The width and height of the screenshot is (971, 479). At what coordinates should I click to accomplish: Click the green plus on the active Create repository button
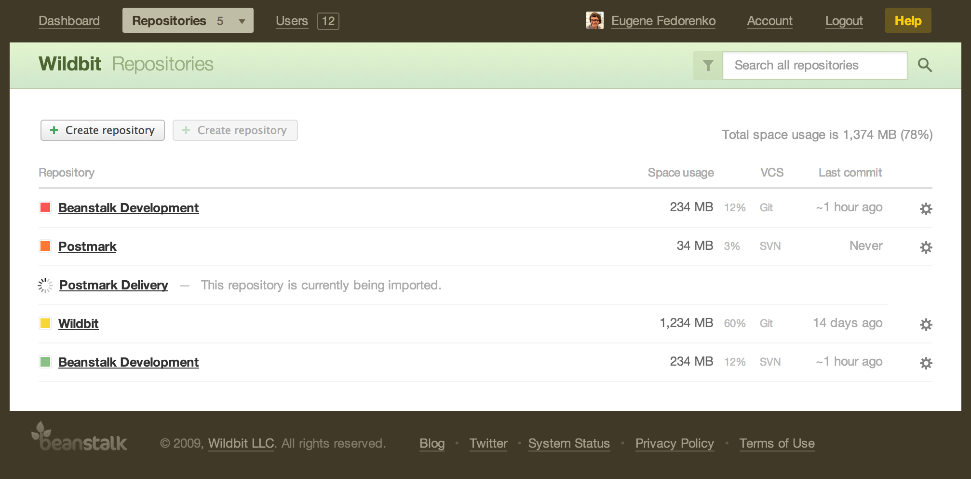click(x=54, y=130)
